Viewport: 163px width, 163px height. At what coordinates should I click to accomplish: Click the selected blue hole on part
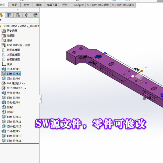pyautogui.click(x=98, y=56)
